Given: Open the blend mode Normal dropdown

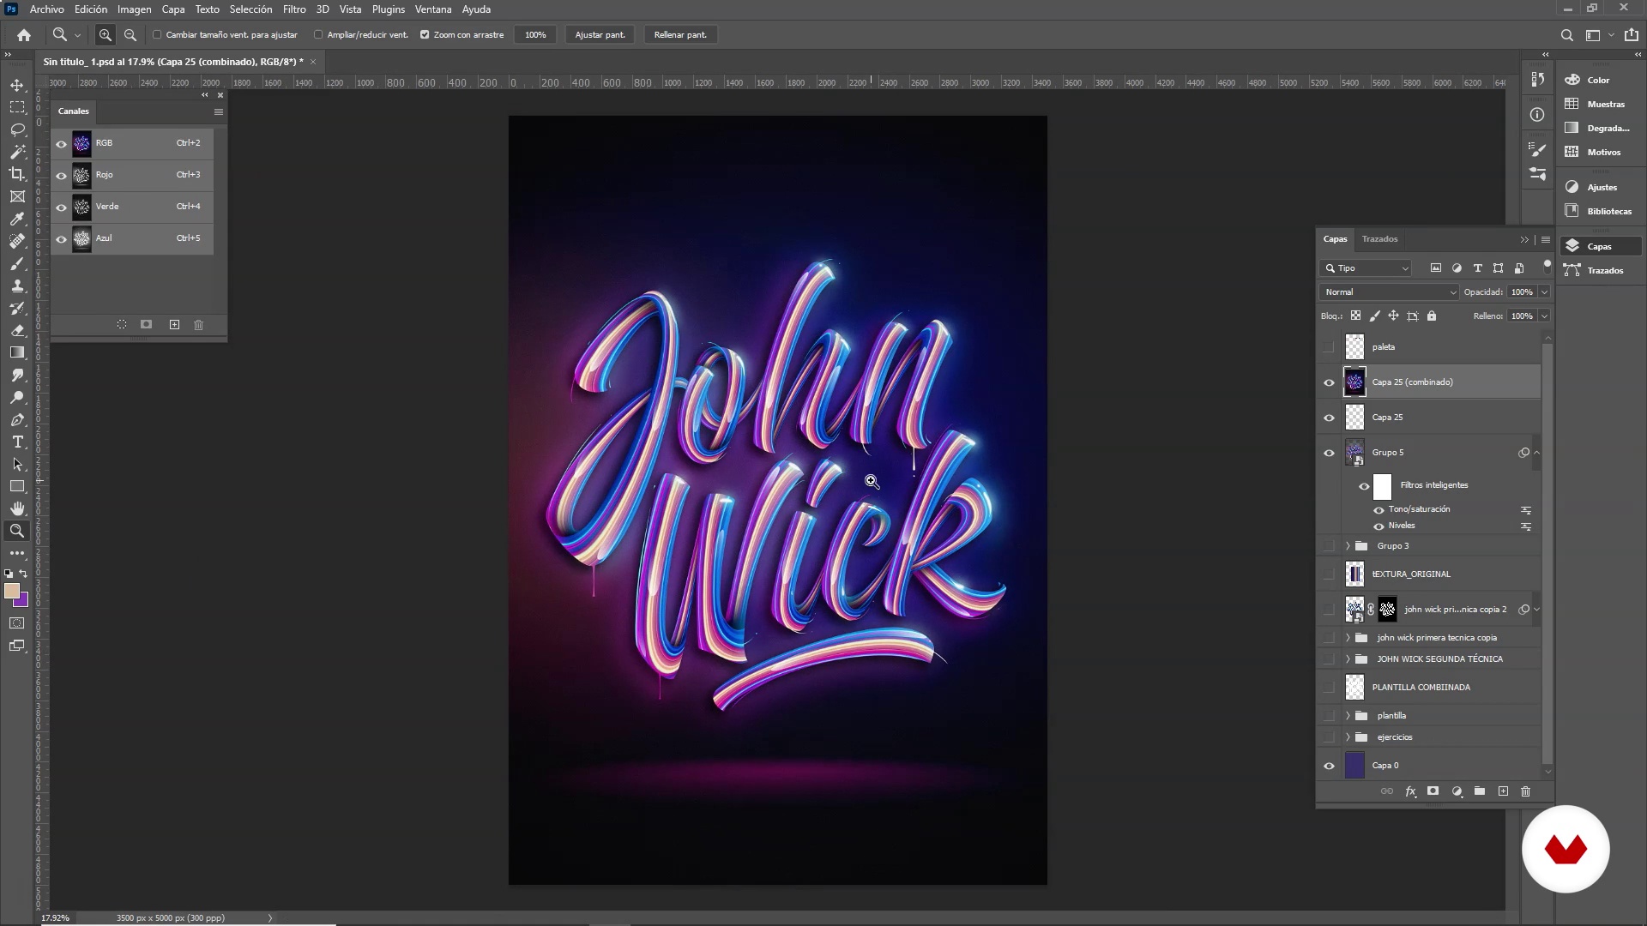Looking at the screenshot, I should (1390, 292).
